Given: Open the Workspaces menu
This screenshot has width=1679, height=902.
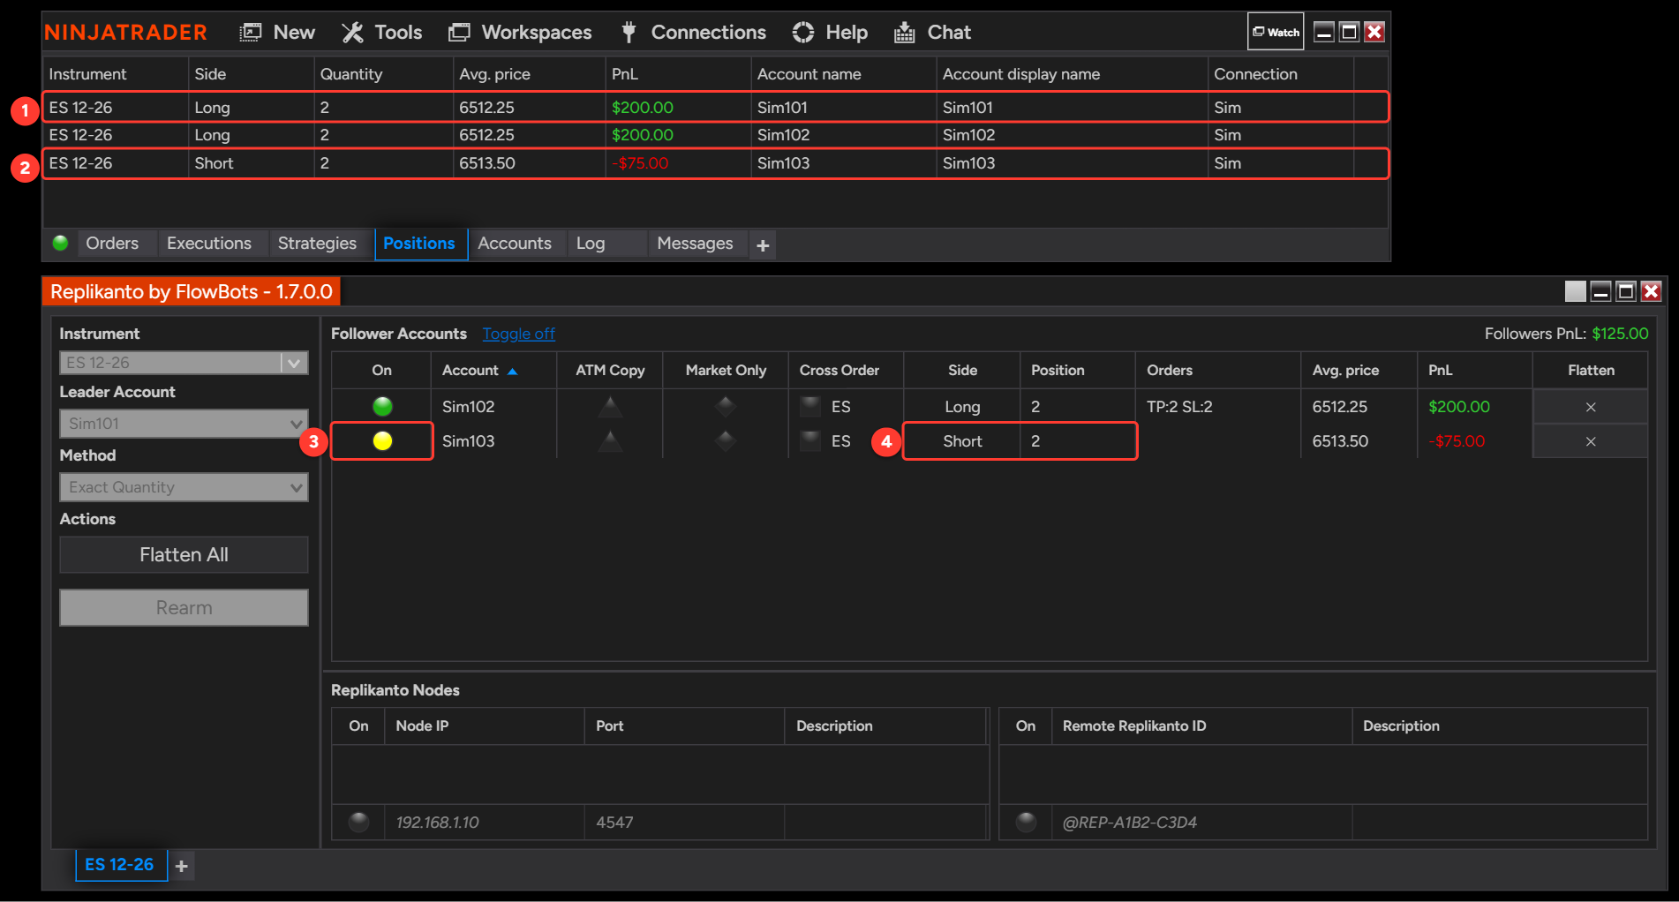Looking at the screenshot, I should 520,33.
